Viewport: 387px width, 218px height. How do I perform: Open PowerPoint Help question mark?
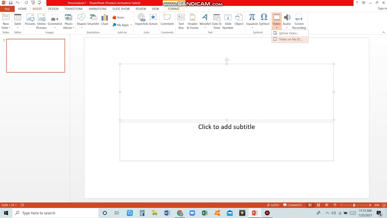point(357,3)
